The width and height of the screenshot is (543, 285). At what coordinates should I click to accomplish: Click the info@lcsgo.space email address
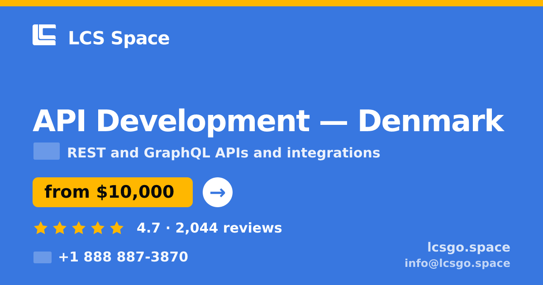(x=457, y=263)
